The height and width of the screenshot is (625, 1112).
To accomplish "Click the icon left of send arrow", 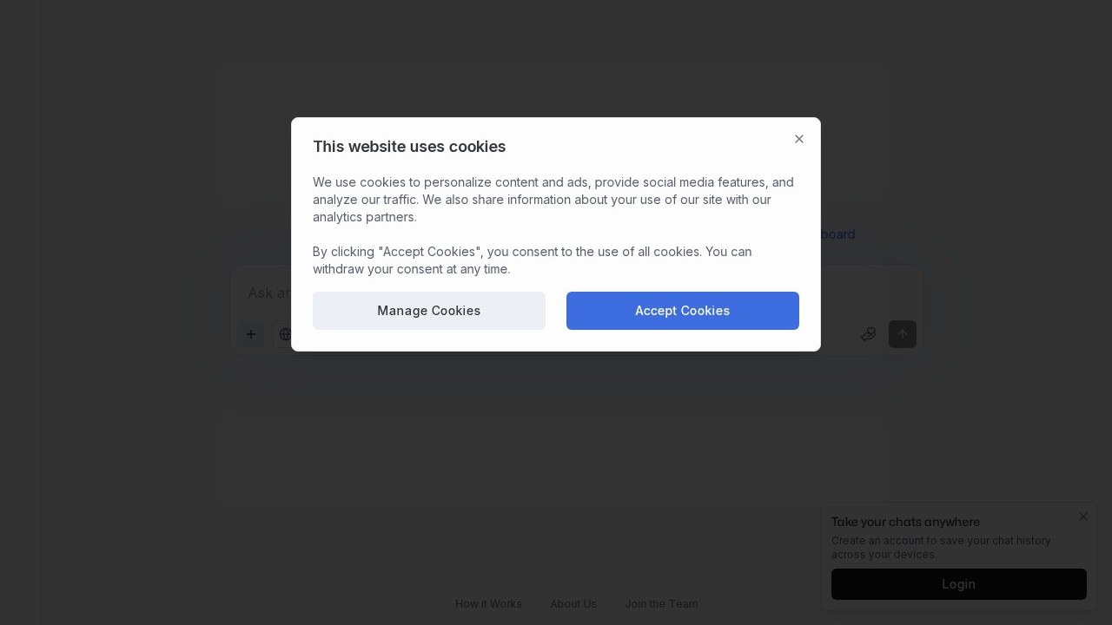I will (x=868, y=334).
